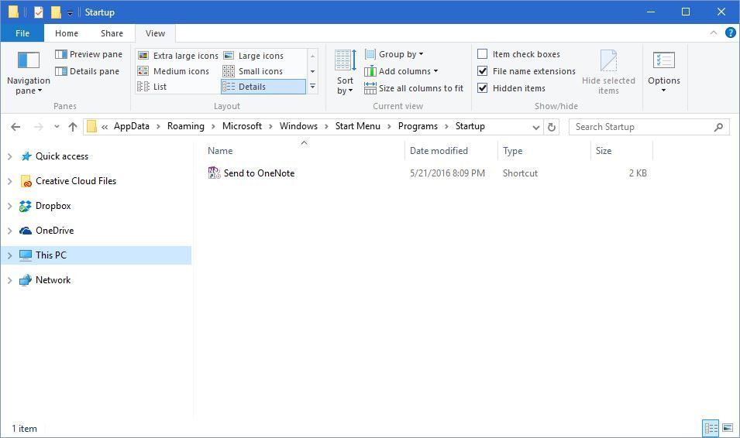Screen dimensions: 740x438
Task: Click the New folder quick access icon
Action: 56,12
